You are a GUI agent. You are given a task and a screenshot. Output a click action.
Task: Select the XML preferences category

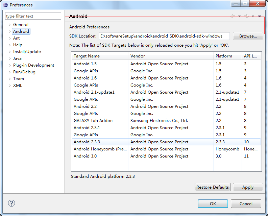(18, 86)
